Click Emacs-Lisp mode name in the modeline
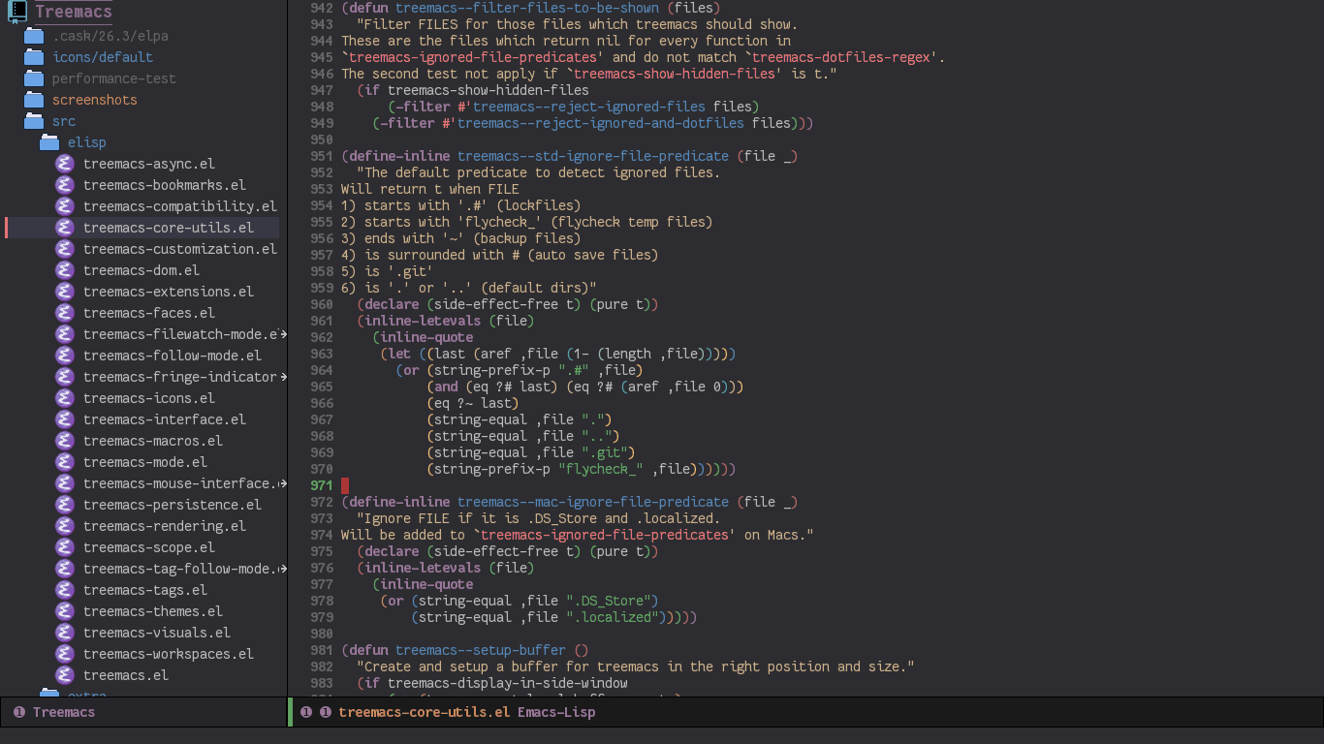 556,712
